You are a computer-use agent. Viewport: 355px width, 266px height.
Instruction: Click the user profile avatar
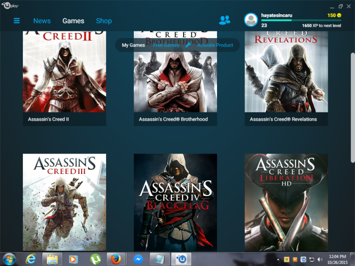click(x=251, y=20)
